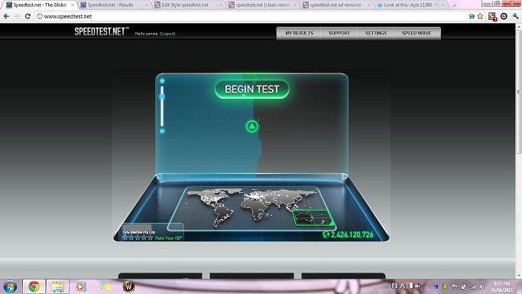
Task: Open Windows Media Player in taskbar
Action: (x=80, y=286)
